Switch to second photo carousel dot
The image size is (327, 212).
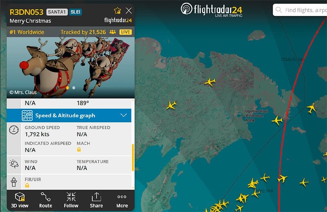[74, 88]
